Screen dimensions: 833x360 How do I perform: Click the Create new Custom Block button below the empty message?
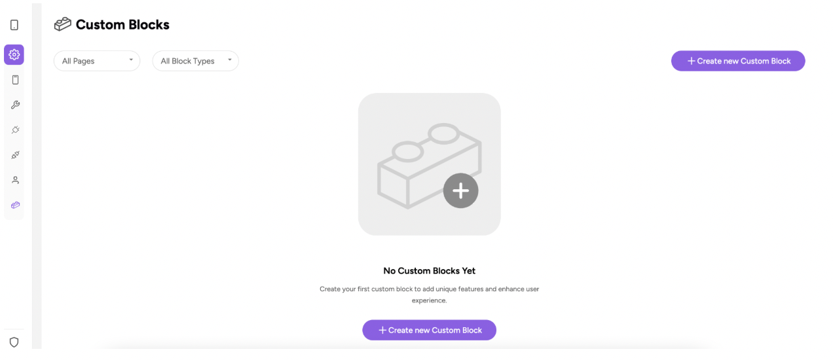pyautogui.click(x=429, y=330)
